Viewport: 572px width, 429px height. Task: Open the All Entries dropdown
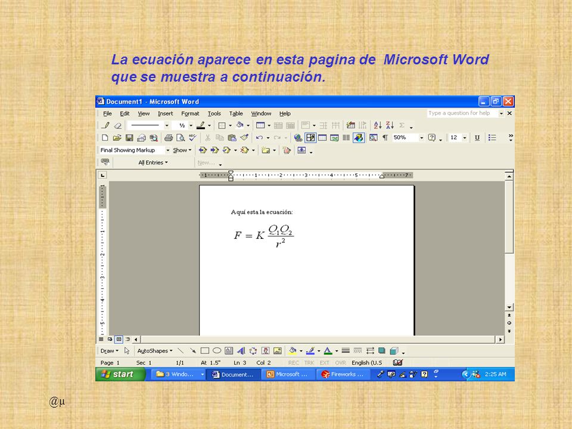(x=153, y=163)
